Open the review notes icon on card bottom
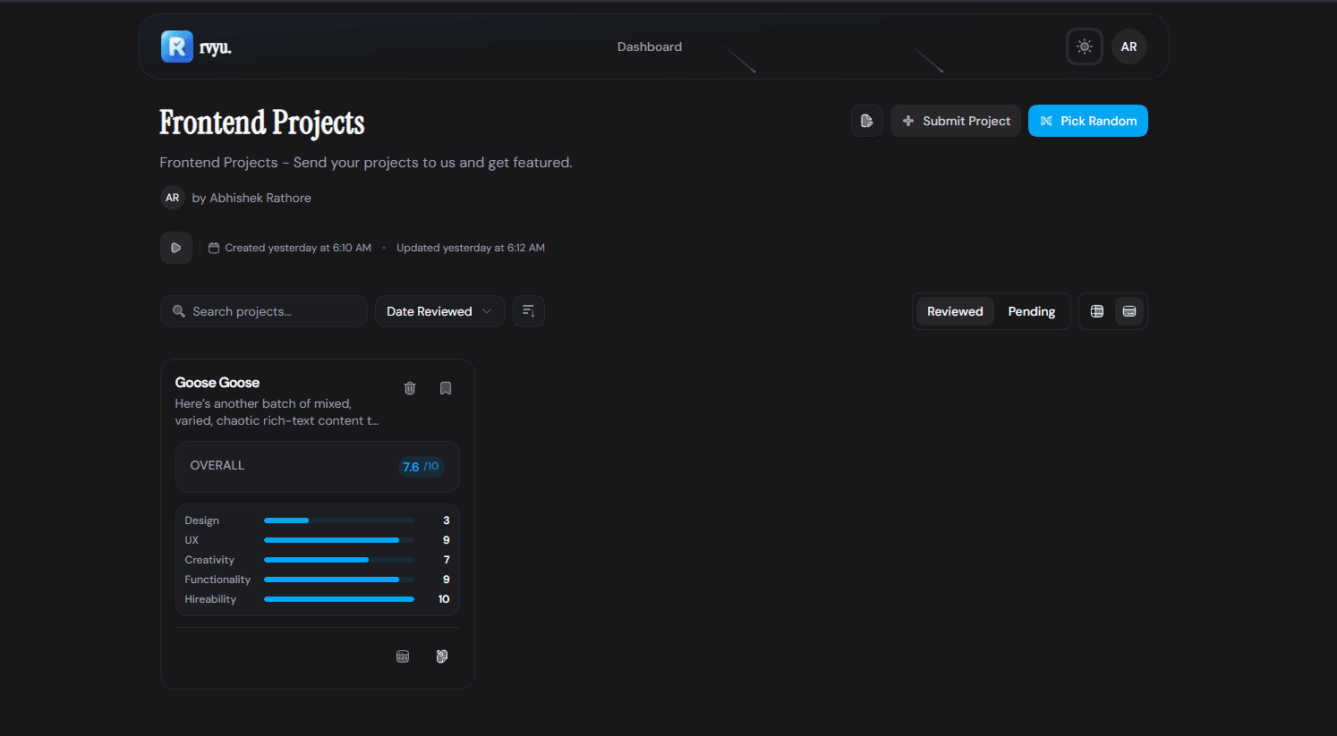This screenshot has width=1337, height=736. click(442, 656)
